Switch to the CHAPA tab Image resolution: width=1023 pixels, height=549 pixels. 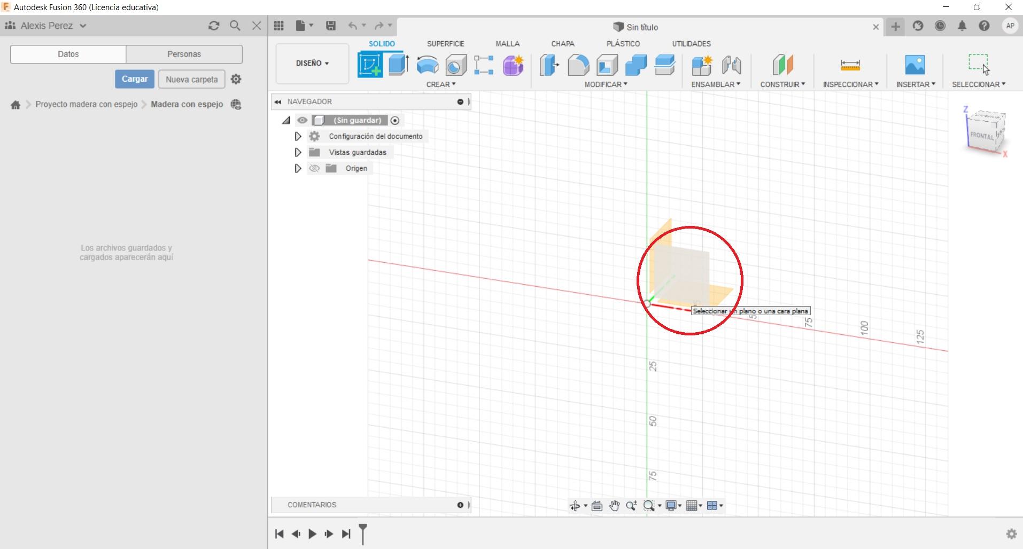tap(563, 44)
